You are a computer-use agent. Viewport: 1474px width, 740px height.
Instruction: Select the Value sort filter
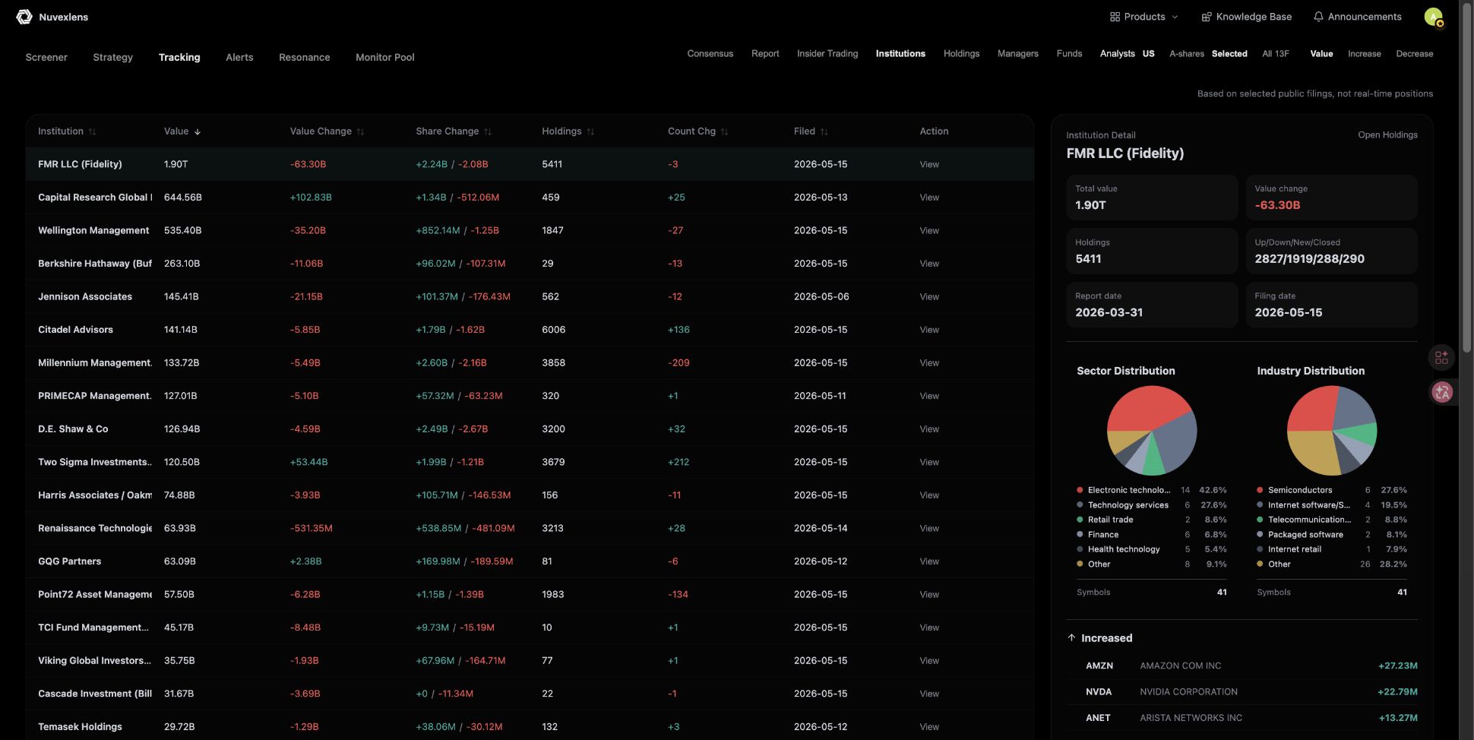(1321, 54)
